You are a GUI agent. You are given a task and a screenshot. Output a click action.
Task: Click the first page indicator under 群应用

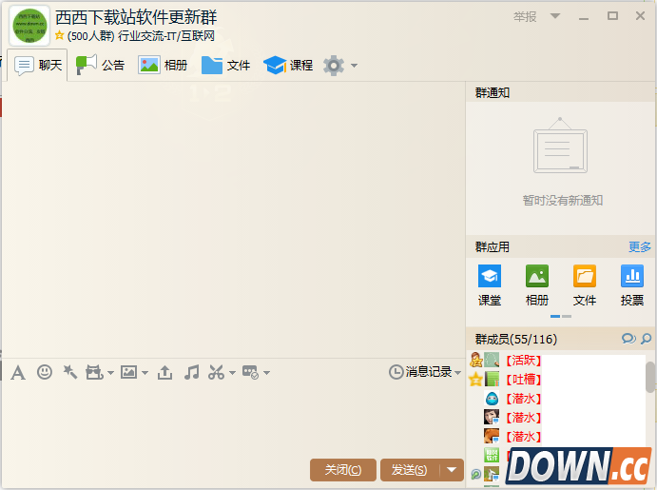[555, 317]
